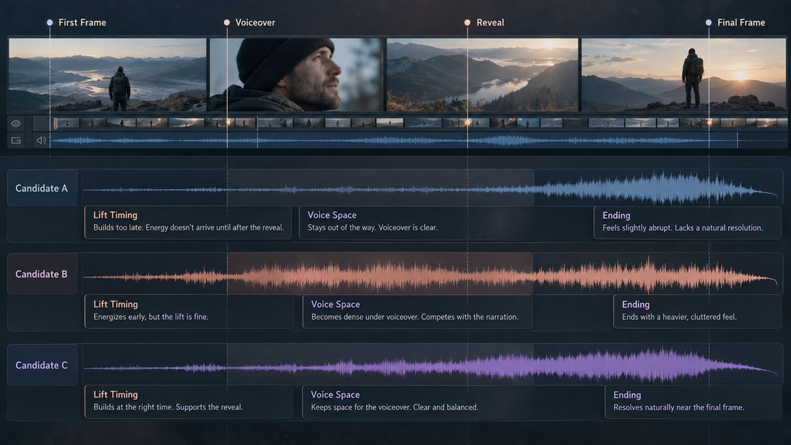Select the Candidate A label
791x445 pixels.
click(x=42, y=188)
